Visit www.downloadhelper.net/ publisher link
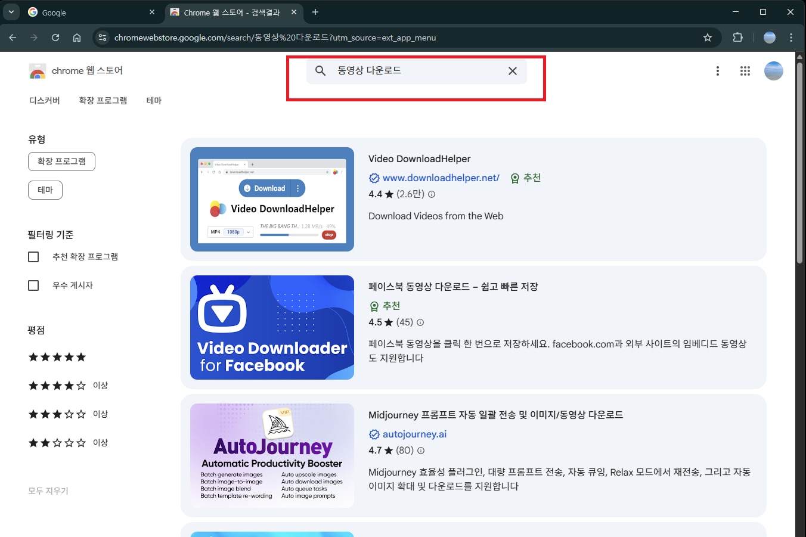The height and width of the screenshot is (537, 806). click(x=441, y=178)
